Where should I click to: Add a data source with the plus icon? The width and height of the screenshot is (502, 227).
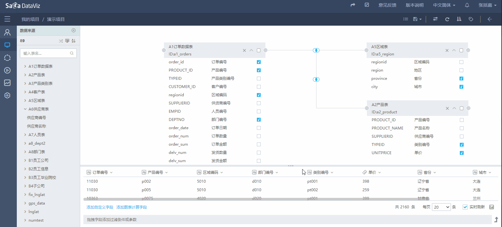pos(74,30)
